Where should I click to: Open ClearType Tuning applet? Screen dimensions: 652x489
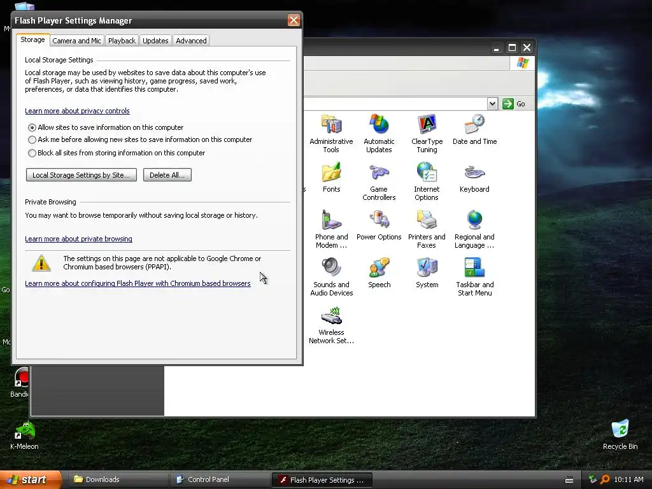click(427, 134)
